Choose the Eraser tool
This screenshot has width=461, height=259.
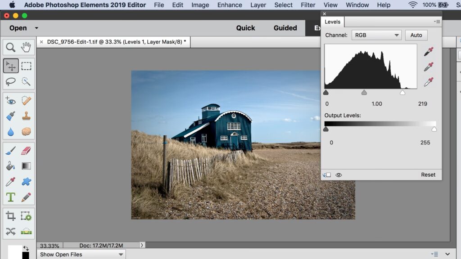(x=26, y=150)
